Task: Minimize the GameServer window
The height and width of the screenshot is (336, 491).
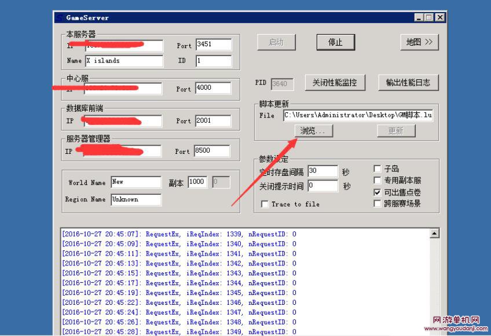Action: coord(419,17)
